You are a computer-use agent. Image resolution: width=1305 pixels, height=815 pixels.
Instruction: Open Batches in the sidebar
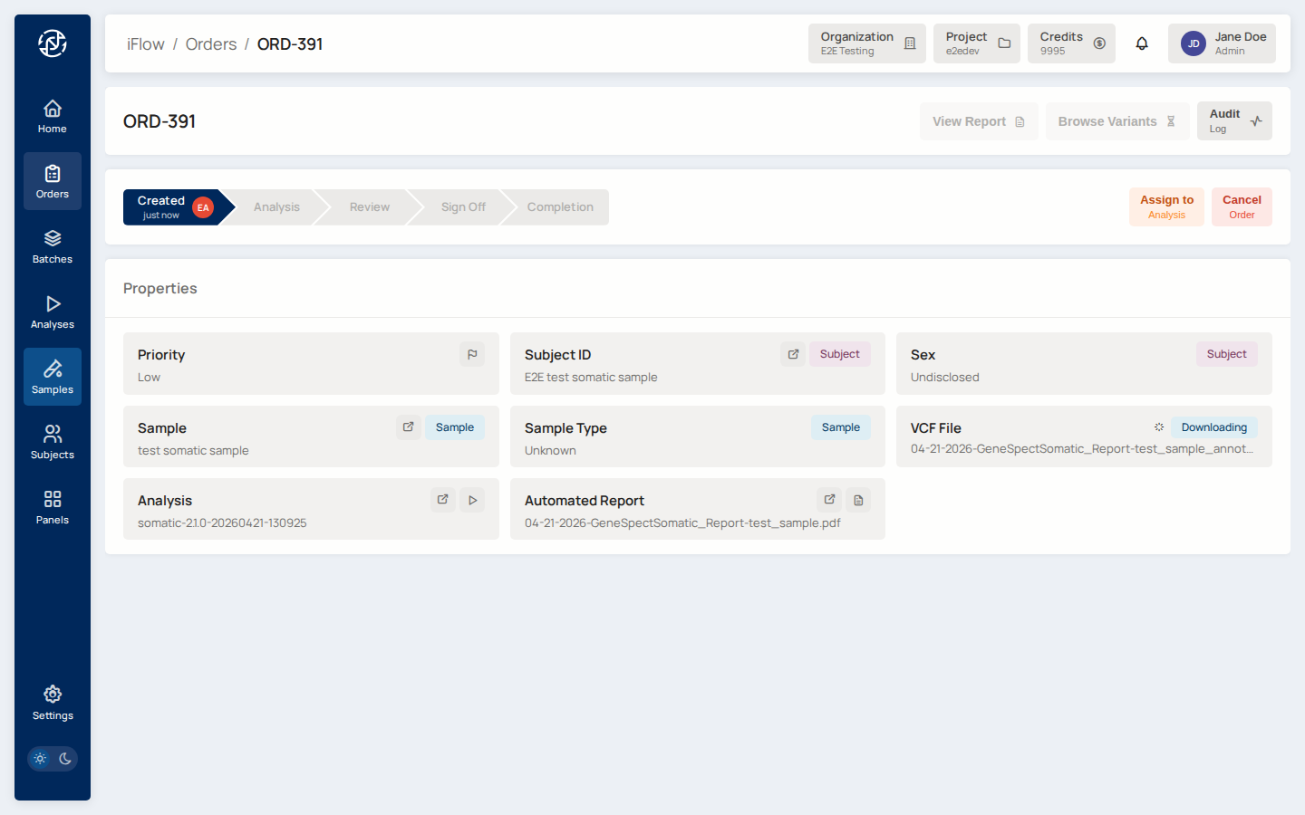pos(53,246)
